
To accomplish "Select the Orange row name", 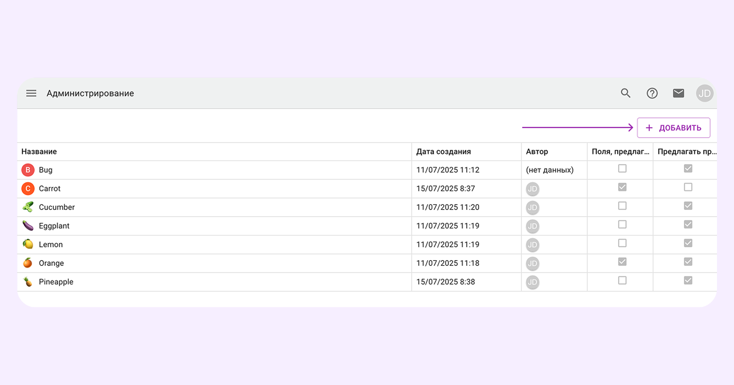I will [51, 263].
